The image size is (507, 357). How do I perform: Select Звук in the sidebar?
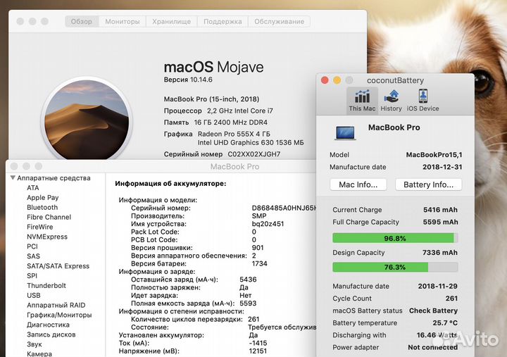coord(35,344)
